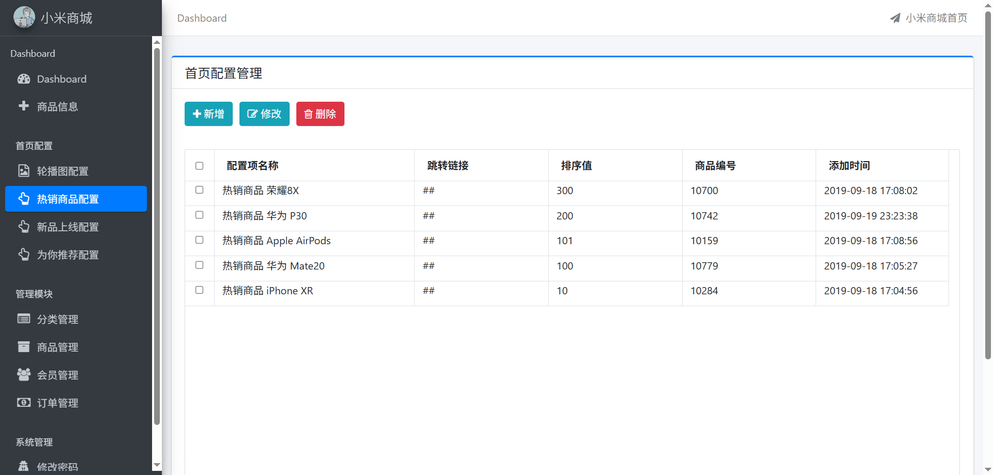This screenshot has width=993, height=475.
Task: Click the 修改 edit button
Action: pos(264,114)
